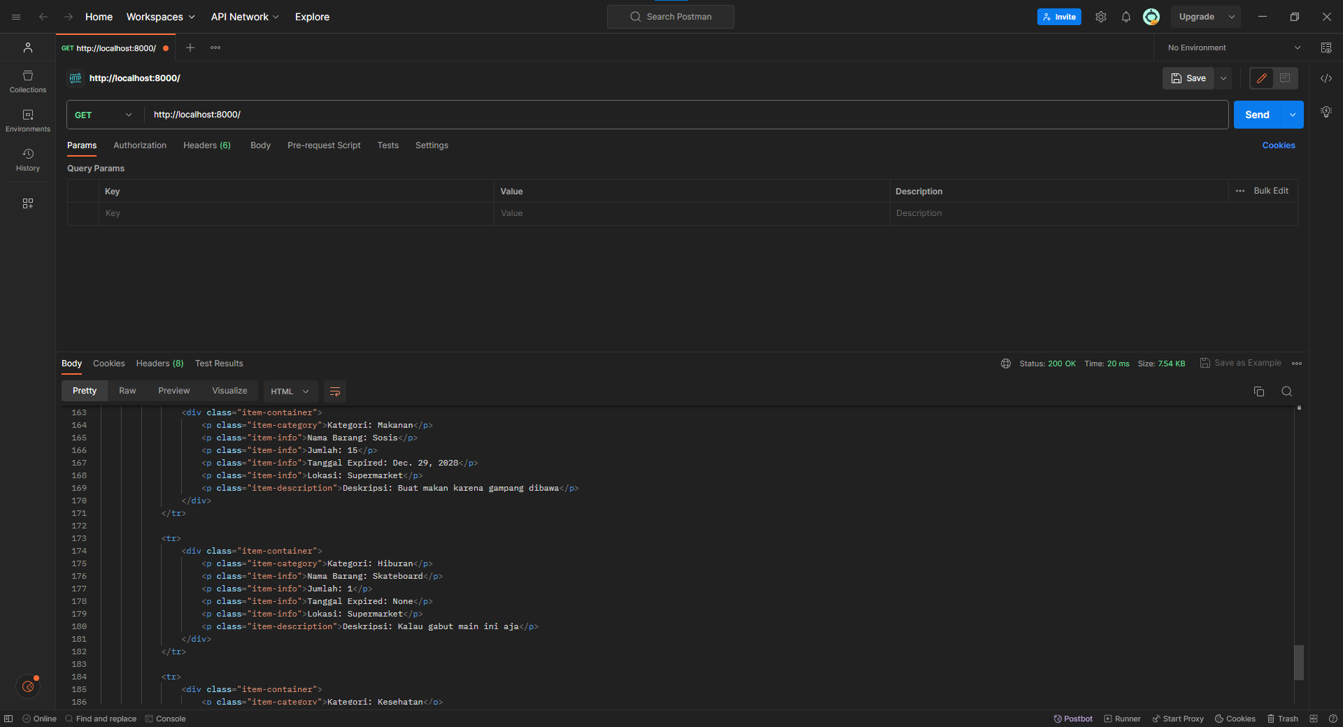Open the Postbot AI assistant

pos(1073,719)
